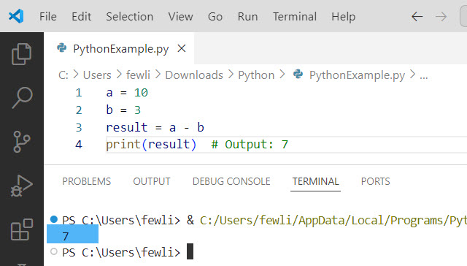Image resolution: width=467 pixels, height=266 pixels.
Task: Click the VS Code logo icon
Action: 16,16
